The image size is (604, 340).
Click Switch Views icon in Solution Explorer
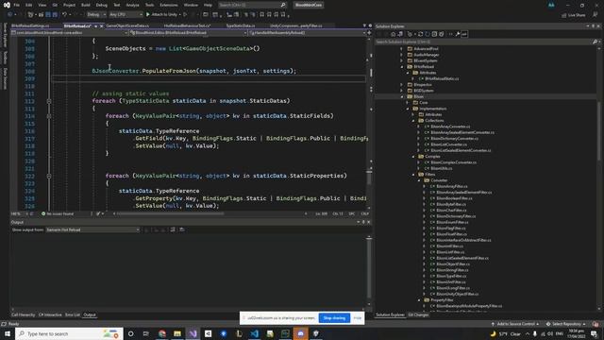[x=400, y=34]
